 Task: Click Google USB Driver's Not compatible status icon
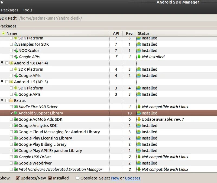139,157
